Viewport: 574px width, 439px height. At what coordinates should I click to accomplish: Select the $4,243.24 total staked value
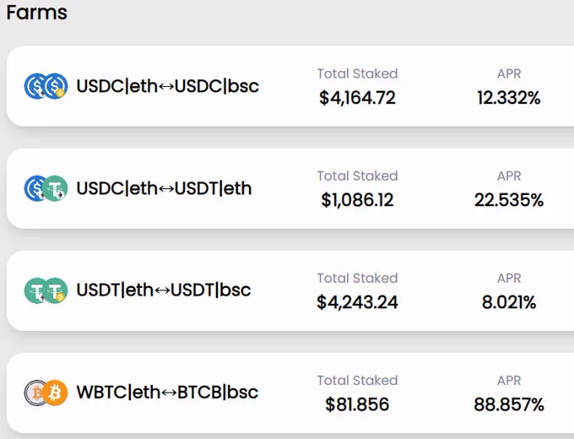[x=357, y=302]
